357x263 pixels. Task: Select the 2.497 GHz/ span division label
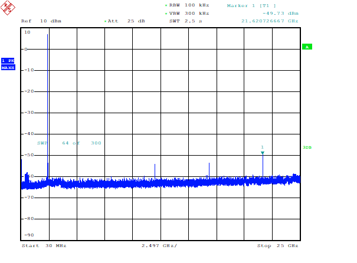(159, 245)
